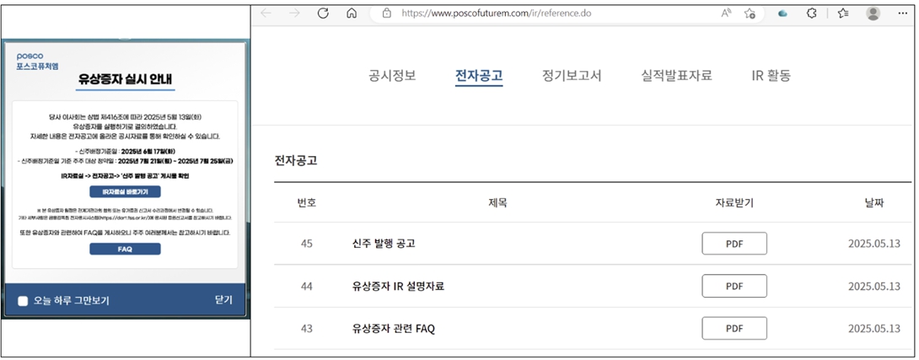
Task: Click the POSCO 포스코퓨처엠 logo in popup
Action: 37,61
